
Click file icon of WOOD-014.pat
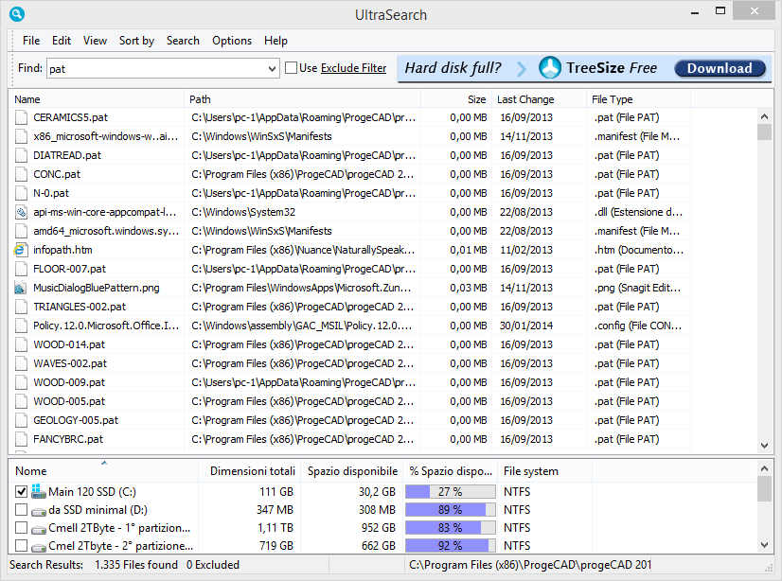[x=21, y=344]
